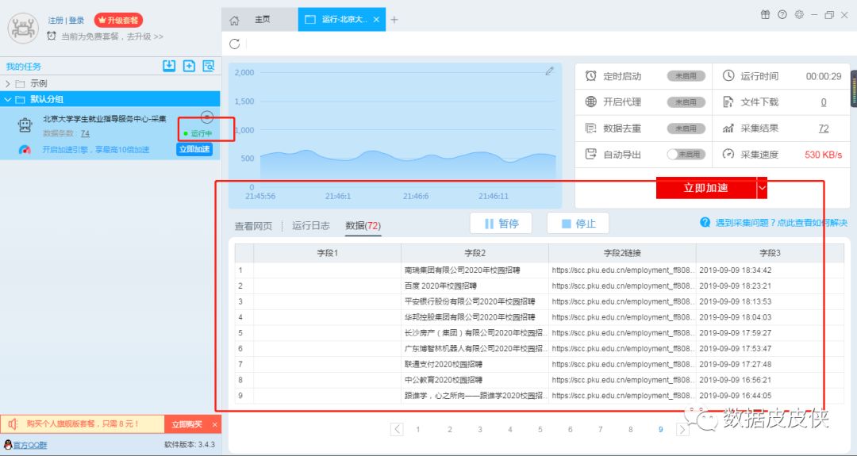Click the new task plus icon
Image resolution: width=857 pixels, height=456 pixels.
coord(189,66)
